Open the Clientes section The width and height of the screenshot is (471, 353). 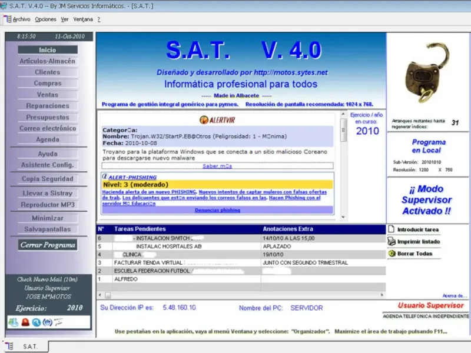pos(48,72)
